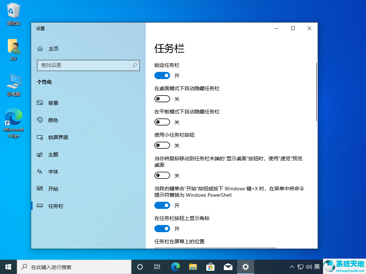Image resolution: width=366 pixels, height=274 pixels.
Task: Expand hidden icons in the system tray
Action: click(292, 266)
